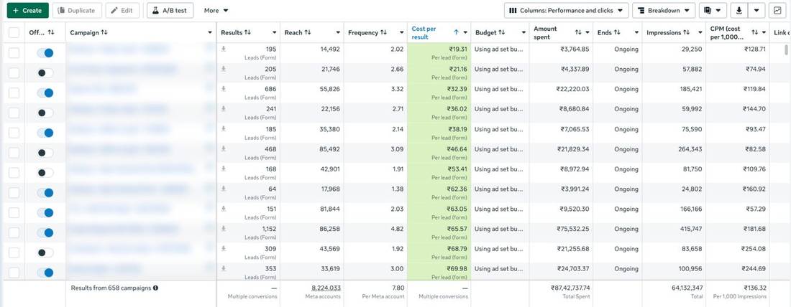This screenshot has height=307, width=791.
Task: Open the Breakdown dropdown
Action: tap(664, 10)
